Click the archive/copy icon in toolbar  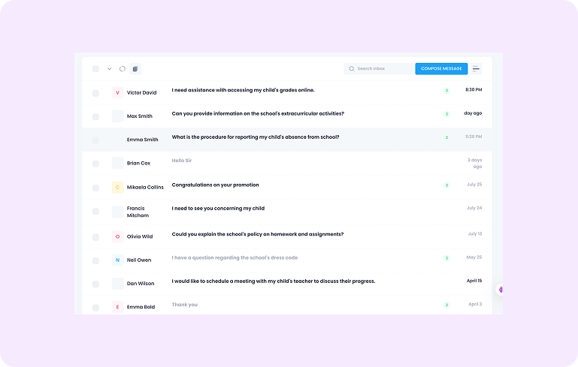tap(135, 69)
